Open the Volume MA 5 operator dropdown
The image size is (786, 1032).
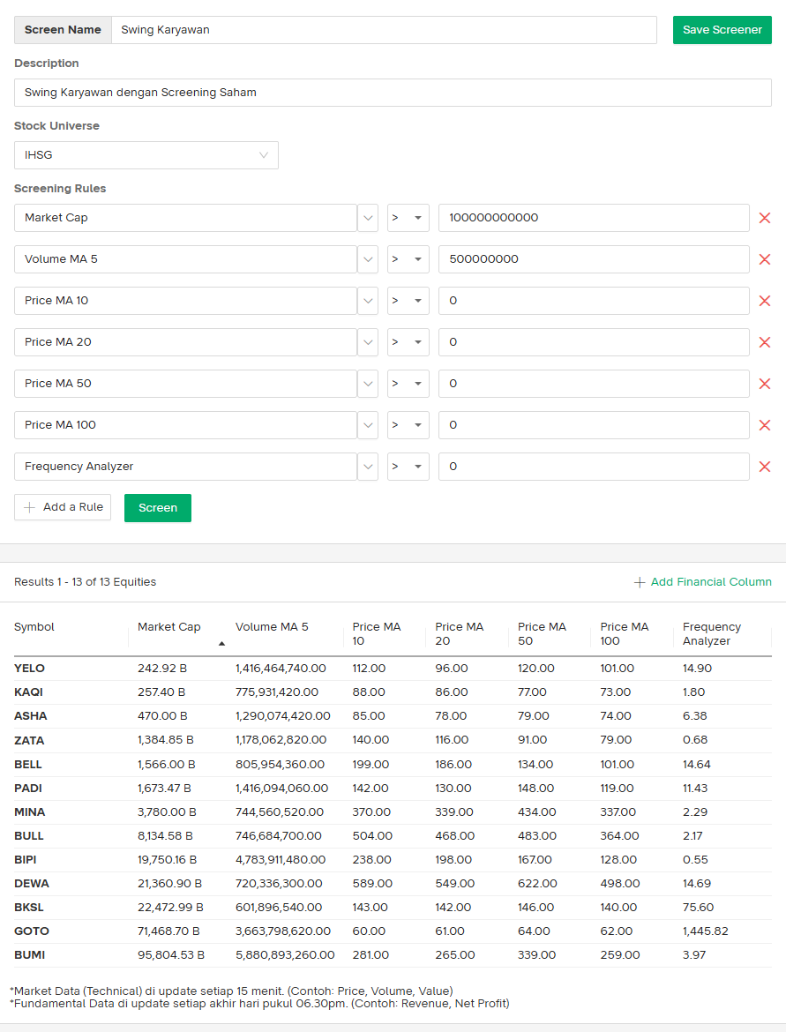click(408, 259)
